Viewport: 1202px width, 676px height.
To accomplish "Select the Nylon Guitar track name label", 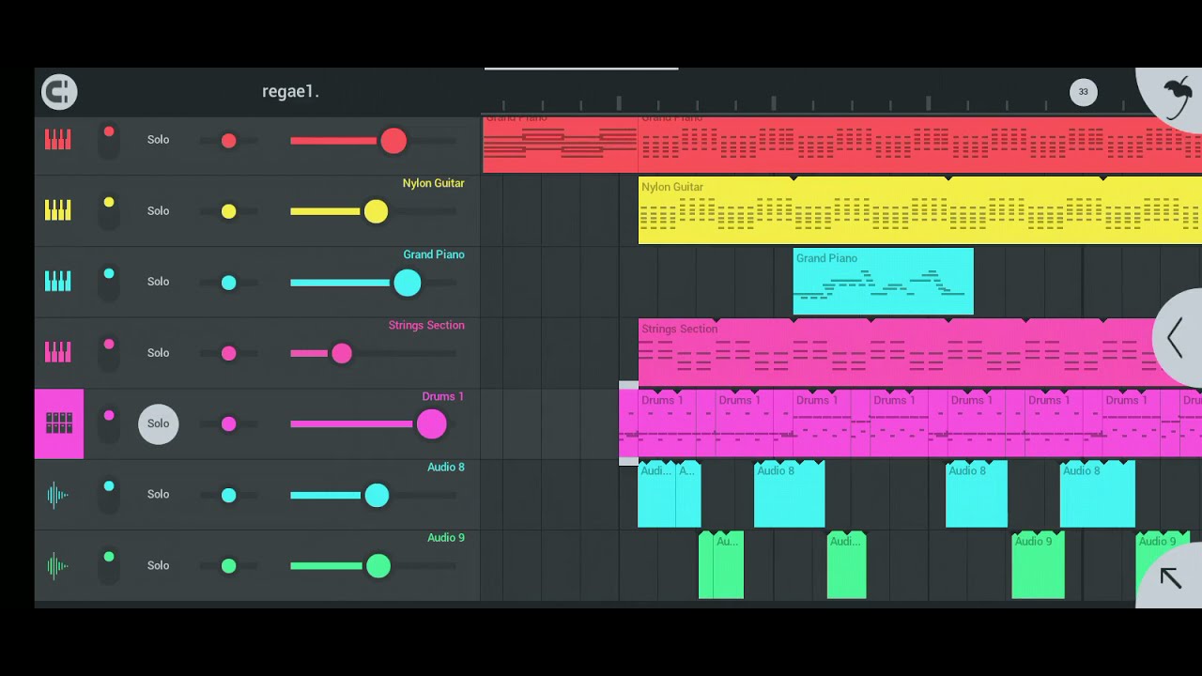I will [433, 183].
